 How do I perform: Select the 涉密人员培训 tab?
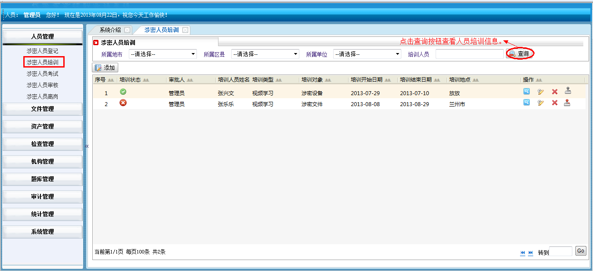[x=161, y=30]
